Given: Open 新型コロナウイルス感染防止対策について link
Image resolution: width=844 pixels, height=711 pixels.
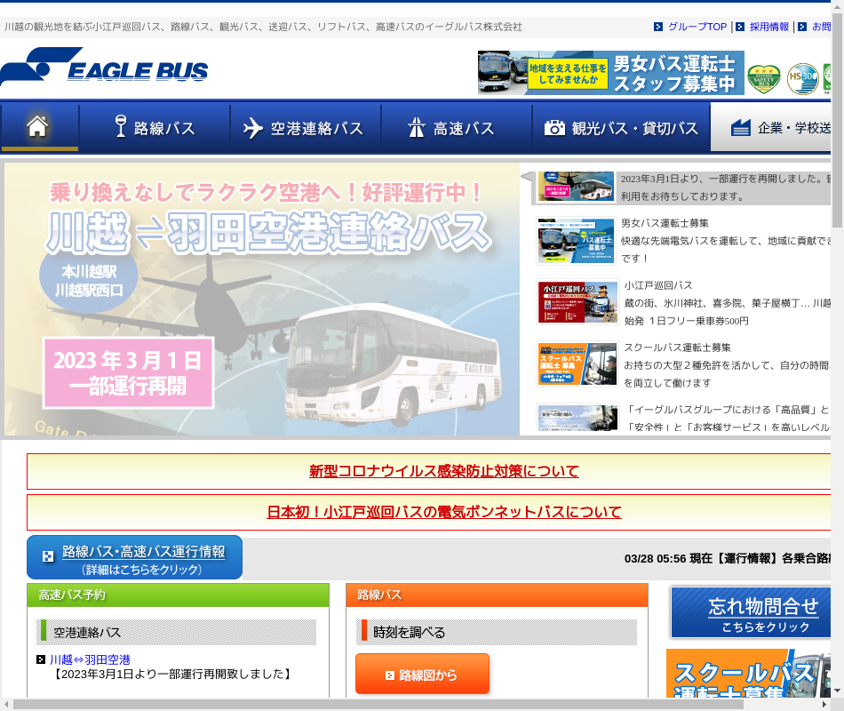Looking at the screenshot, I should 444,471.
